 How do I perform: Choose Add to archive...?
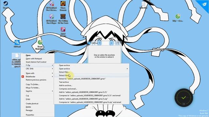tap(66, 85)
